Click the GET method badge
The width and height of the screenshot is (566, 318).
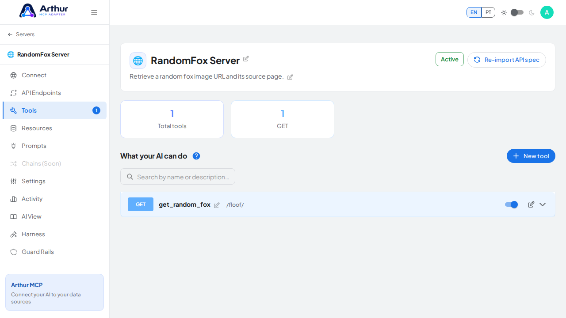141,204
